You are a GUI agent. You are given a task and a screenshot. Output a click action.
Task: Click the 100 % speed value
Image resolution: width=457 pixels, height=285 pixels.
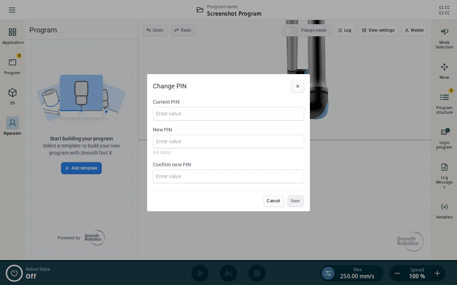(417, 276)
